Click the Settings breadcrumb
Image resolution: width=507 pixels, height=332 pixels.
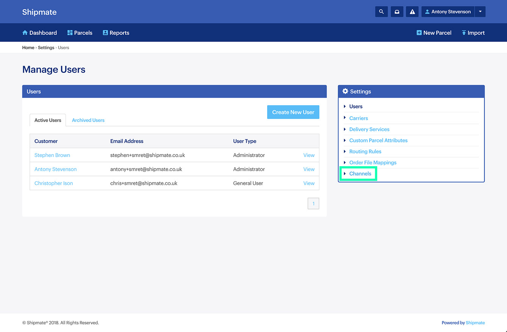pyautogui.click(x=46, y=48)
